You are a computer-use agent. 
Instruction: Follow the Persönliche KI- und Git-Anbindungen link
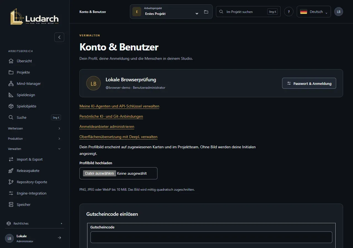pyautogui.click(x=111, y=116)
